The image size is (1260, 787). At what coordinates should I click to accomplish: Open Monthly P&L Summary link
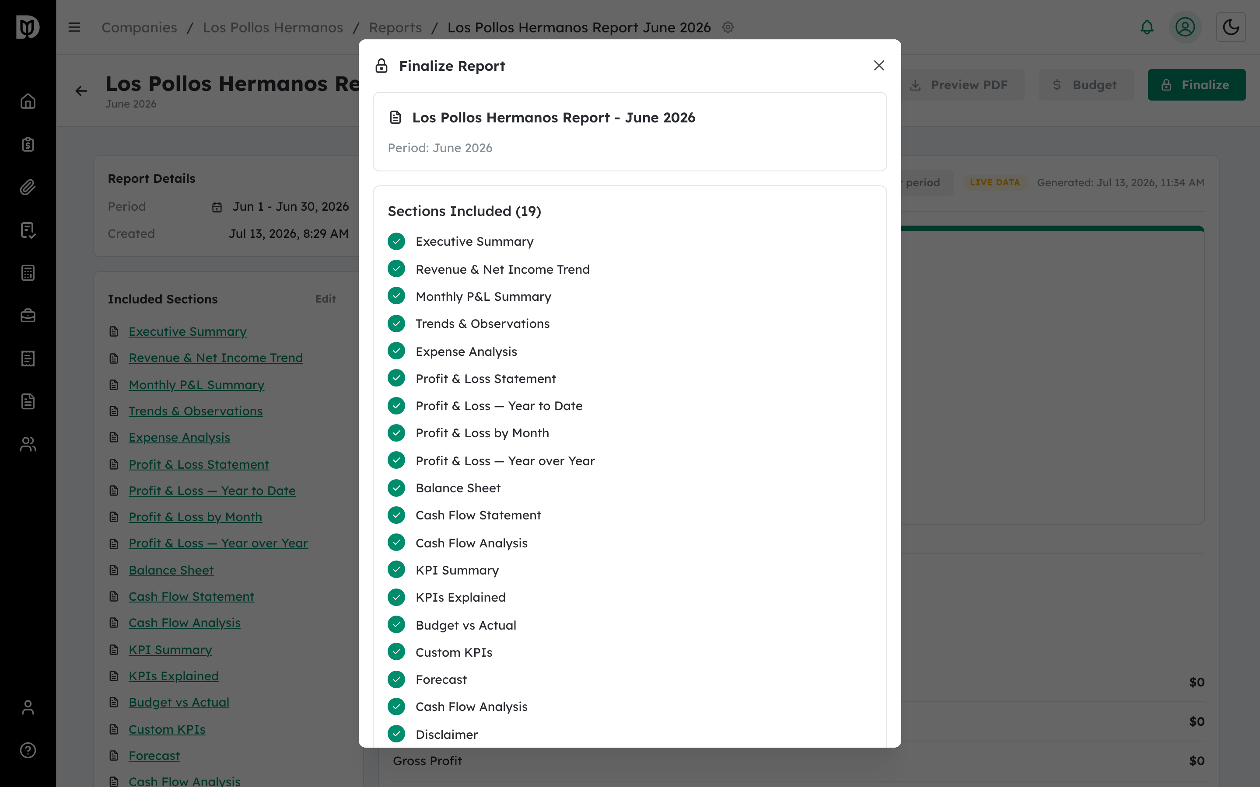click(x=196, y=385)
